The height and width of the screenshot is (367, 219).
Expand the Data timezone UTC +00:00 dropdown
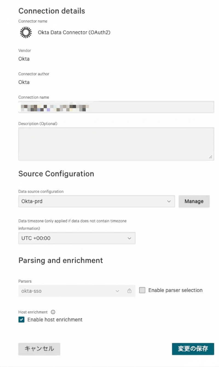coord(77,238)
